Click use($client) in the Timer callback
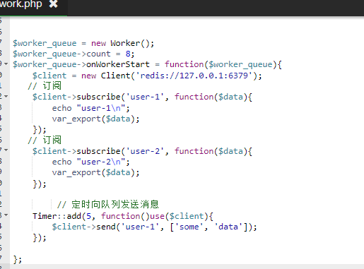The width and height of the screenshot is (364, 269). pyautogui.click(x=180, y=216)
